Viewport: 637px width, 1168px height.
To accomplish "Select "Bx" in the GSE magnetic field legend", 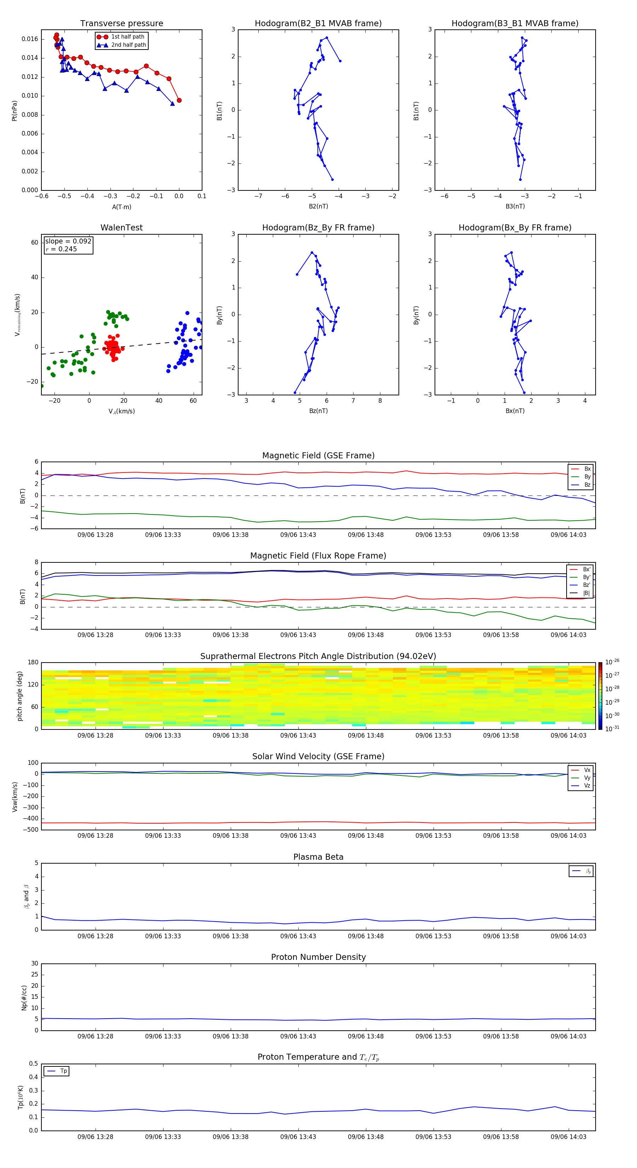I will tap(581, 469).
